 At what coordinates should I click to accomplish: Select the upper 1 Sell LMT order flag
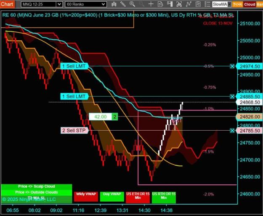point(74,66)
